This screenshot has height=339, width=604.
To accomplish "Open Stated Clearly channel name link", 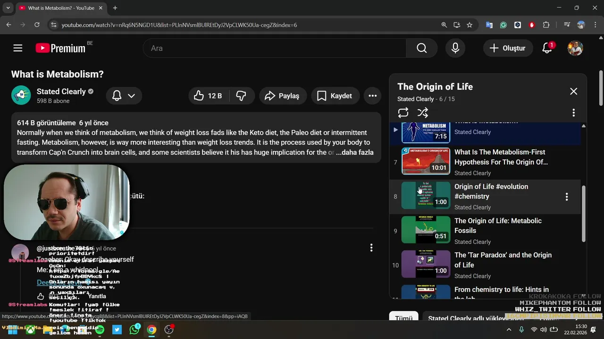I will coord(61,91).
